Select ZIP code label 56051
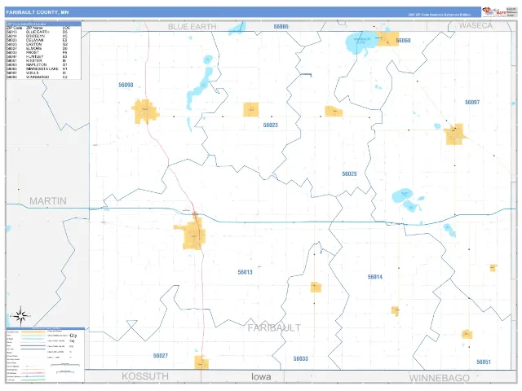522x391 pixels. (x=484, y=362)
